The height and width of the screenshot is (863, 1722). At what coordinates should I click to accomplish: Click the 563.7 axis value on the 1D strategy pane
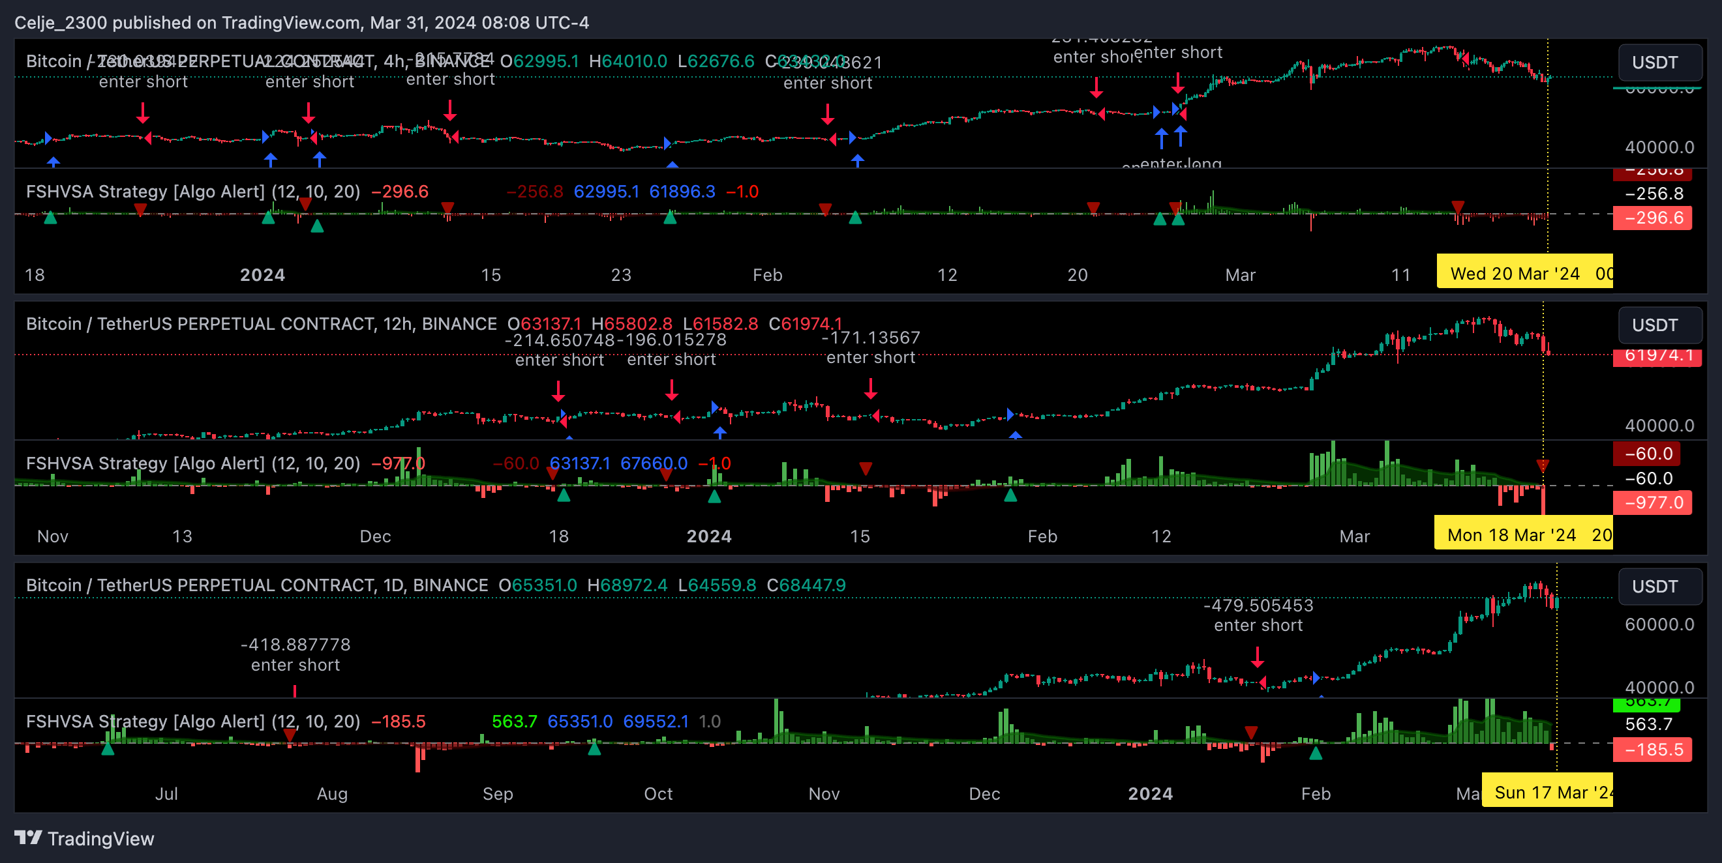coord(1648,724)
